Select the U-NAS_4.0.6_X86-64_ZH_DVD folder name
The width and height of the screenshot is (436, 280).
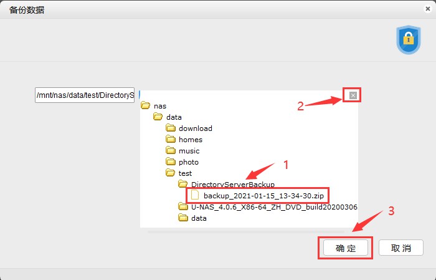click(x=274, y=207)
